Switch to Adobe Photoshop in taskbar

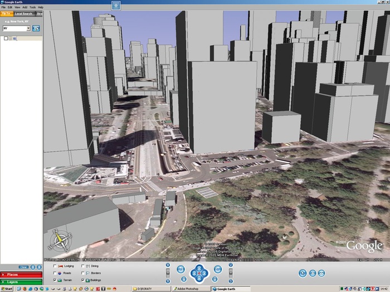pyautogui.click(x=191, y=289)
